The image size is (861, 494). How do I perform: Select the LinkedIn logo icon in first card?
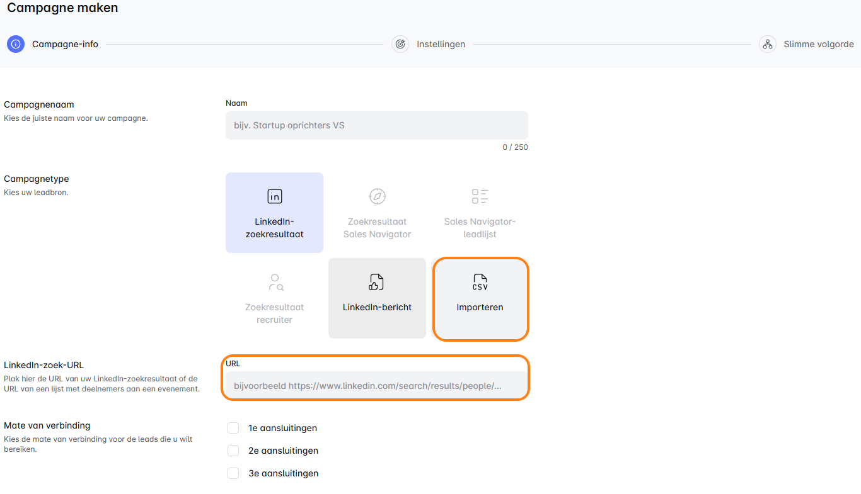[x=274, y=196]
